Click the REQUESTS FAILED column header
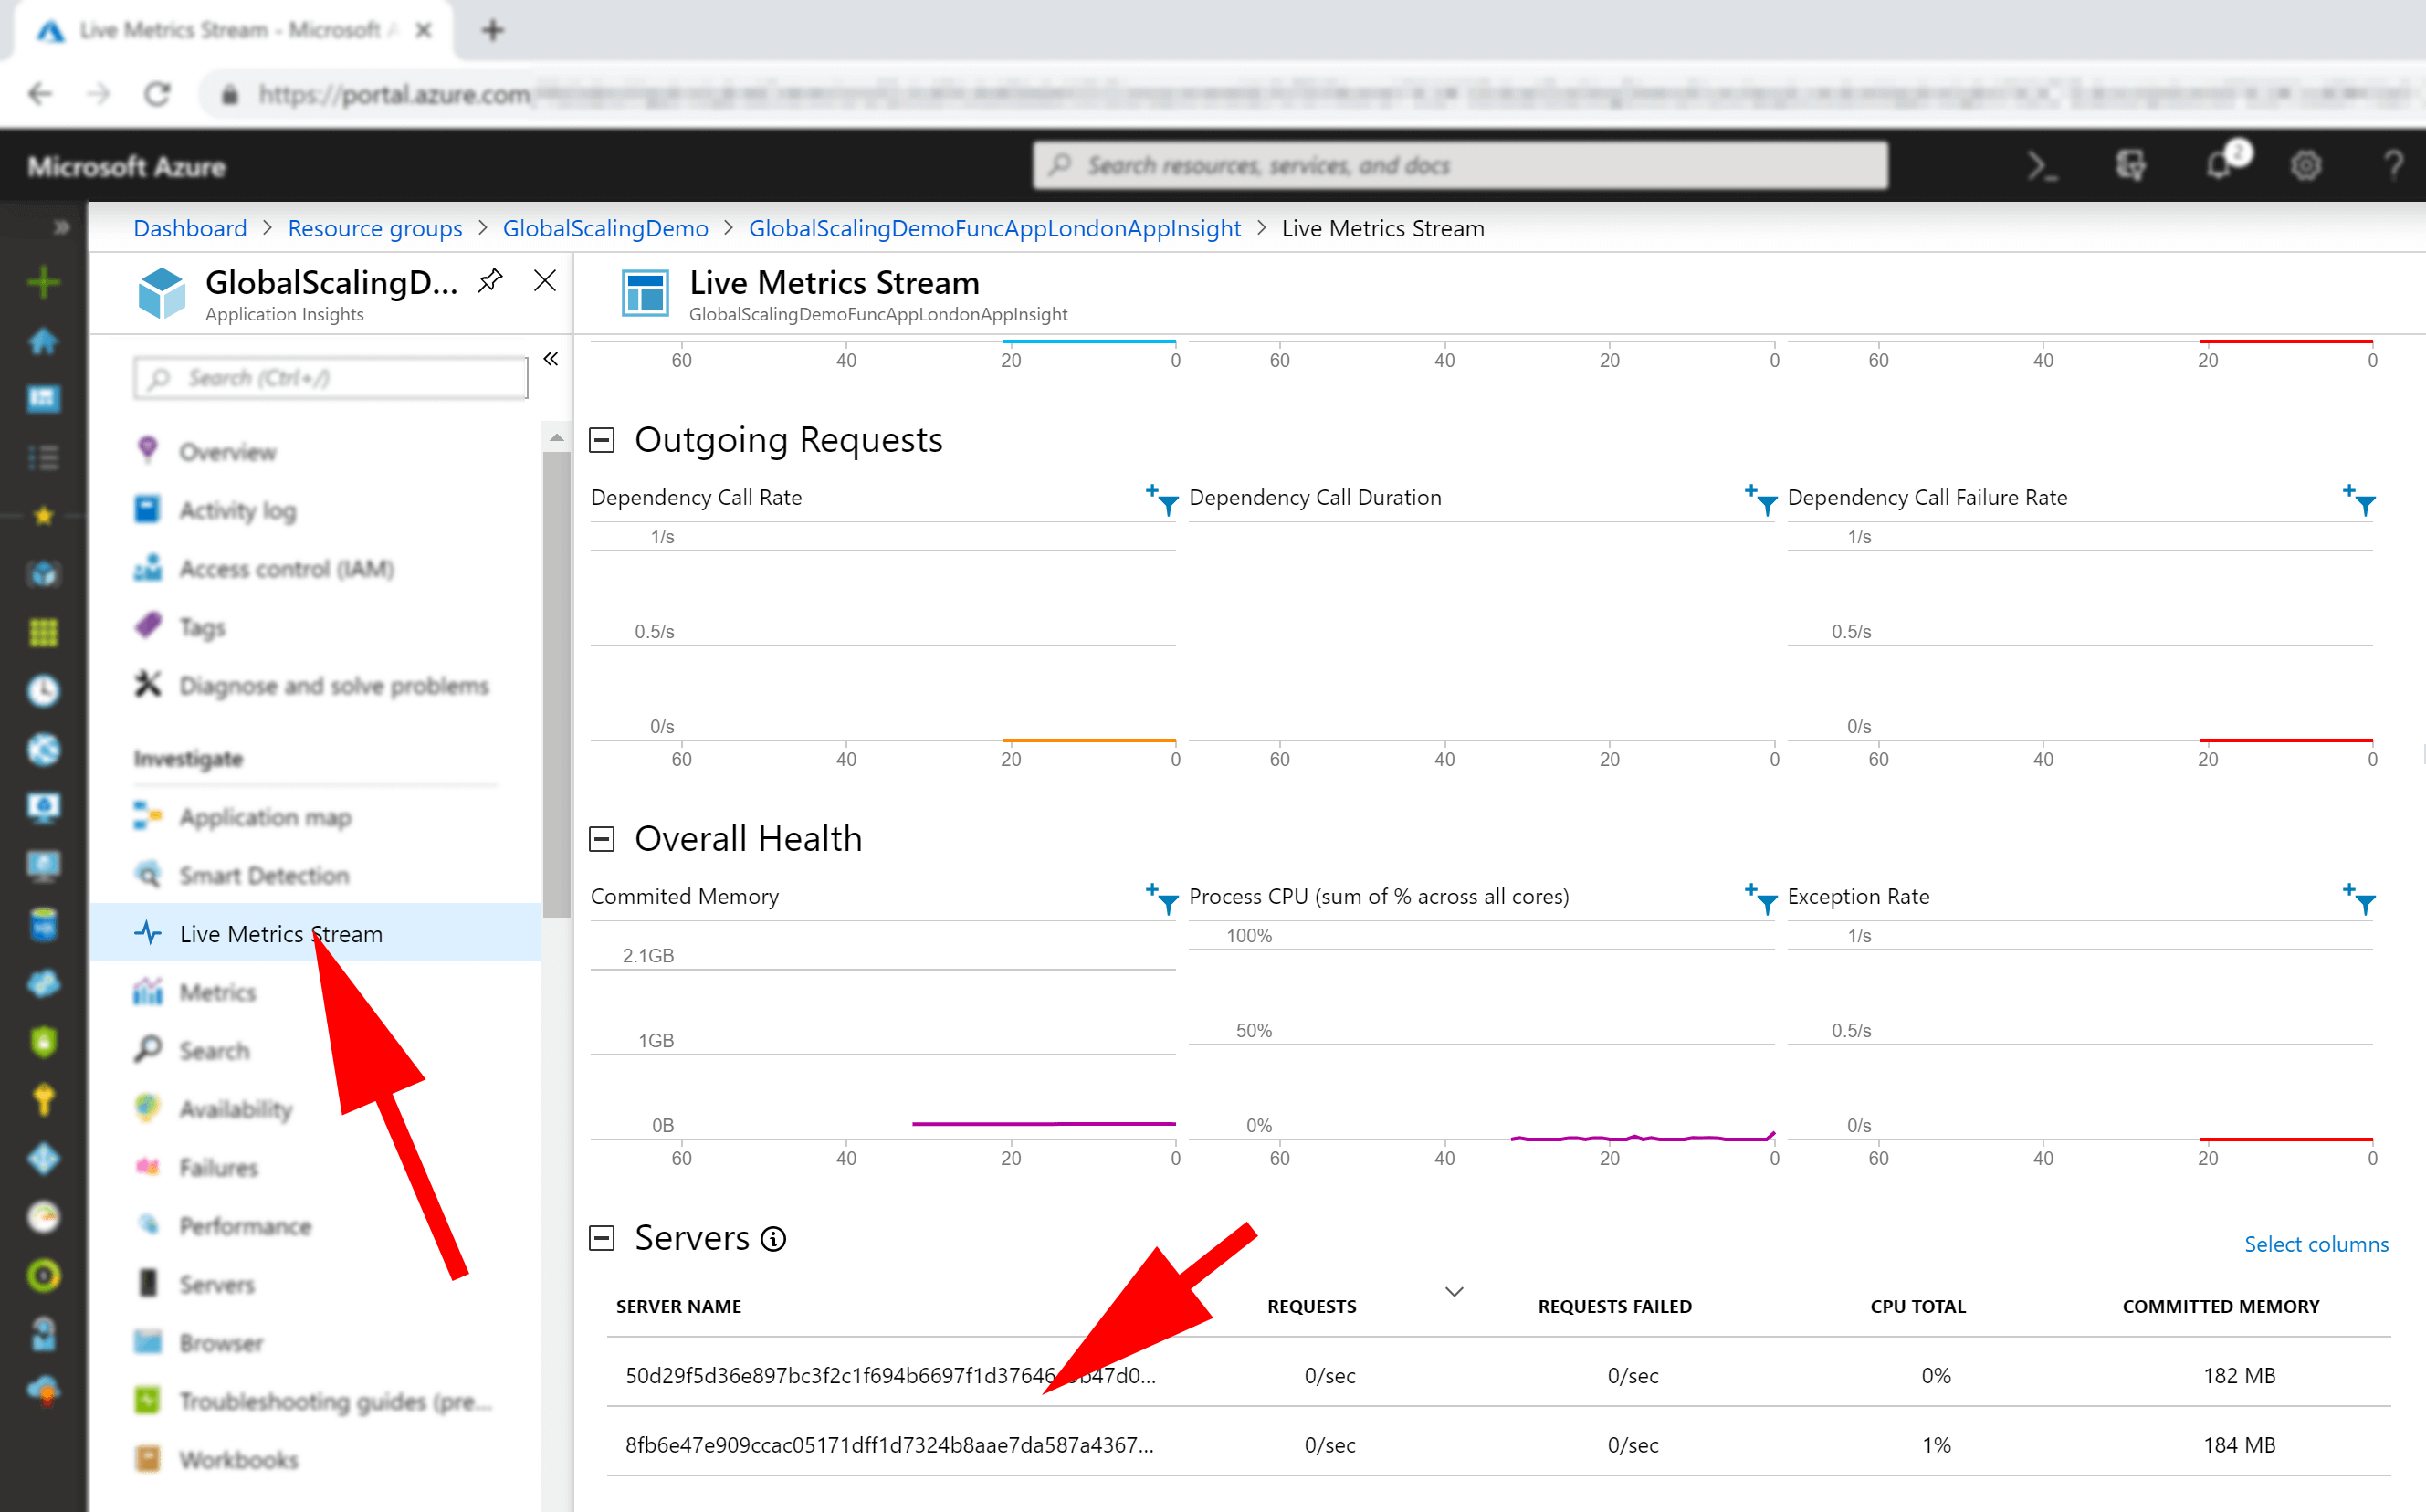The image size is (2426, 1512). [x=1614, y=1306]
